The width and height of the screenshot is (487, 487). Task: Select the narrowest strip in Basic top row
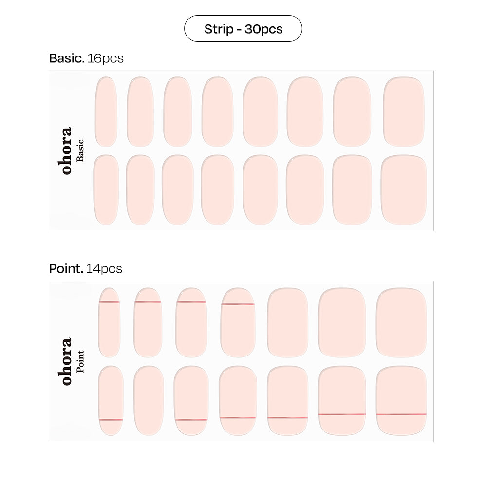click(106, 112)
